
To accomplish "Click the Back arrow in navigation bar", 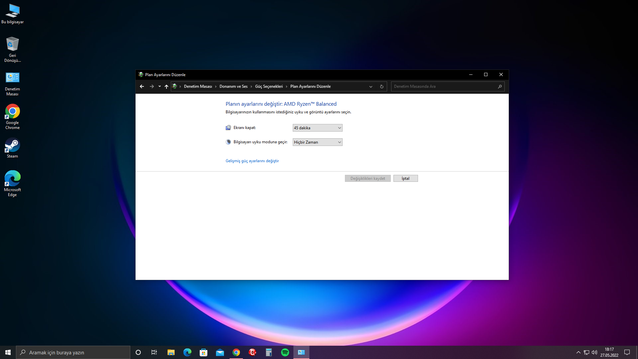I will [x=142, y=86].
